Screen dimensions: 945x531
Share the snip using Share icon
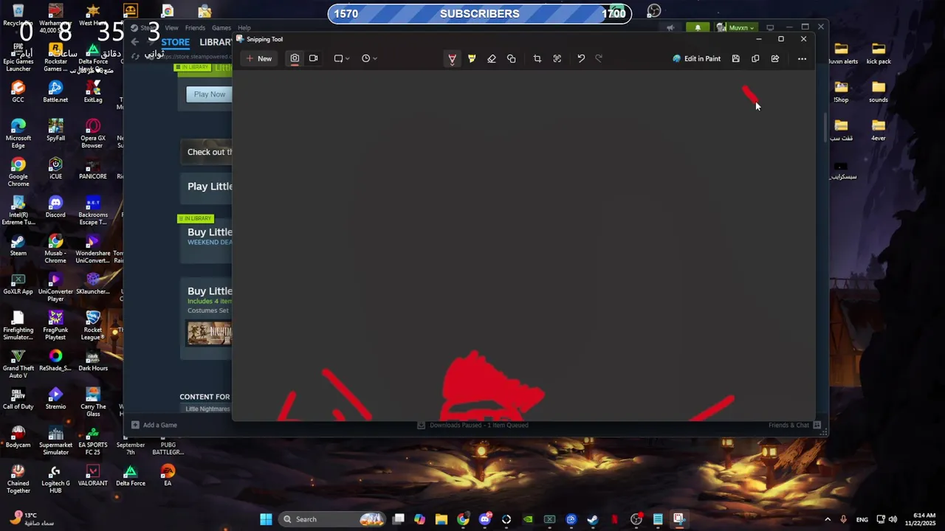775,58
